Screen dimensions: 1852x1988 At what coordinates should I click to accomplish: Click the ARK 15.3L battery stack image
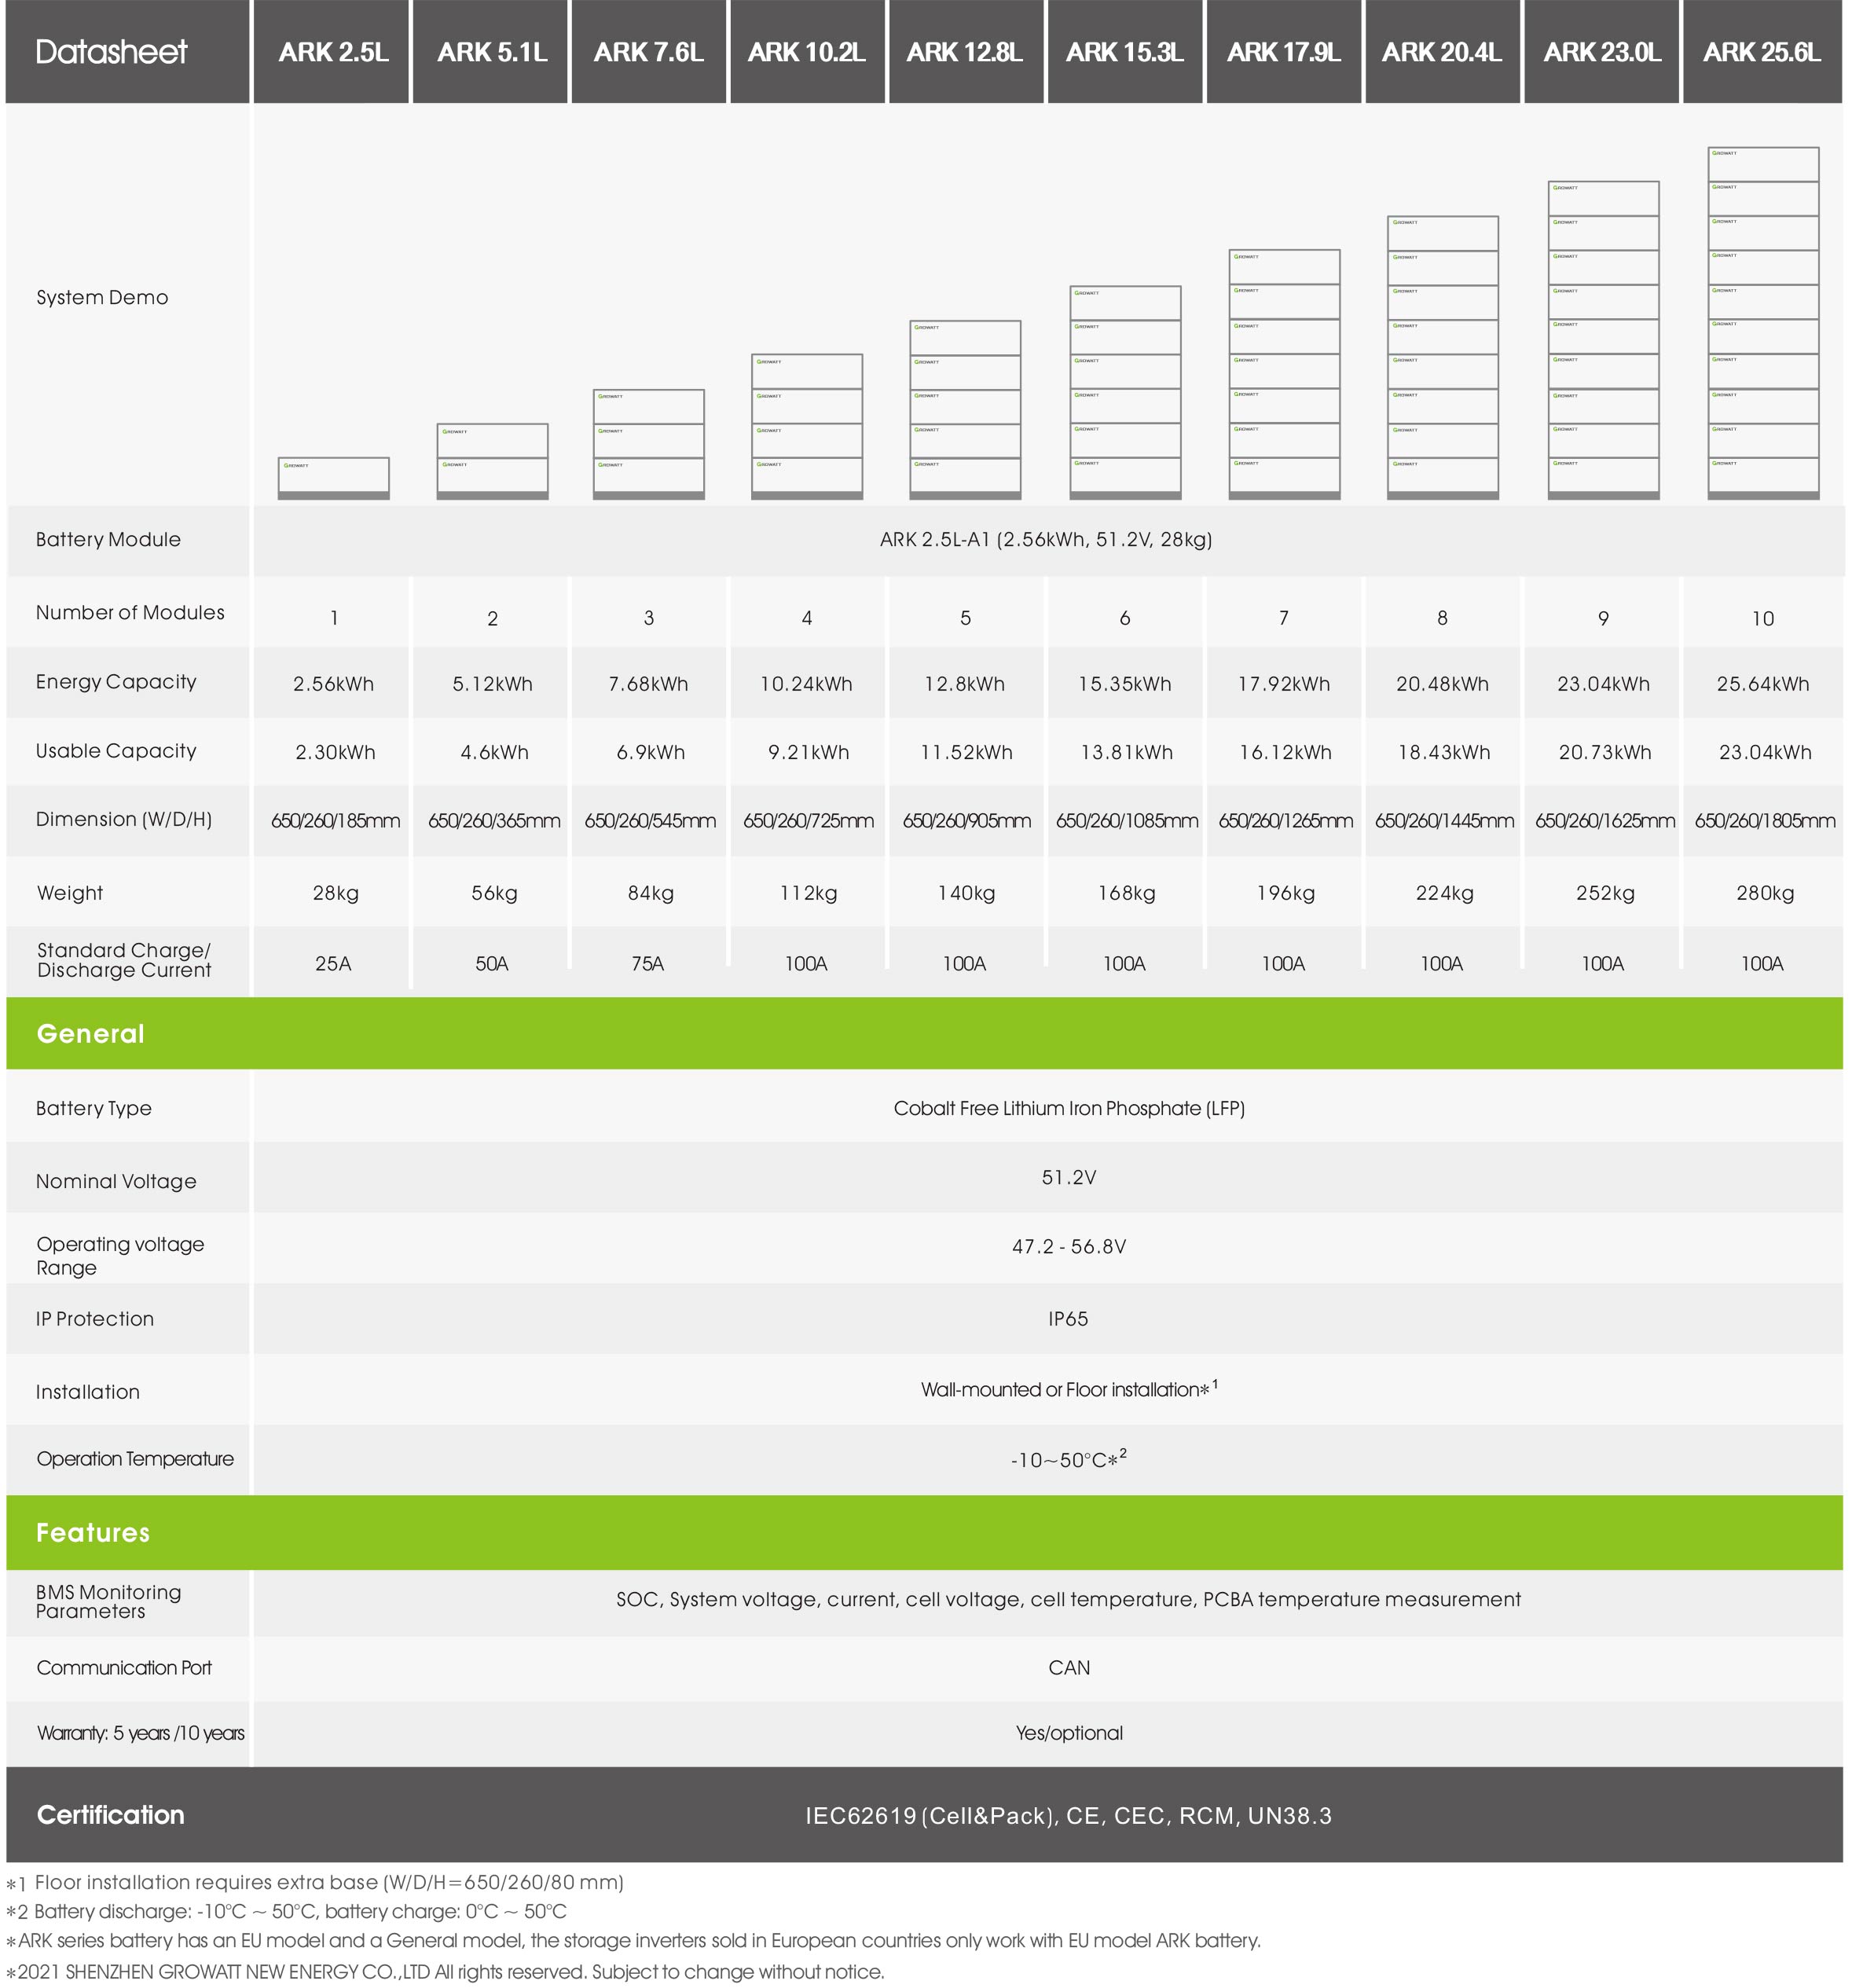pyautogui.click(x=1124, y=392)
